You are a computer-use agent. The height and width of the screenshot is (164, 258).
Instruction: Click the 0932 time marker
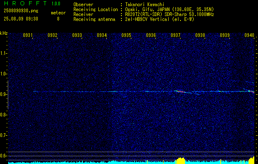coord(53,35)
